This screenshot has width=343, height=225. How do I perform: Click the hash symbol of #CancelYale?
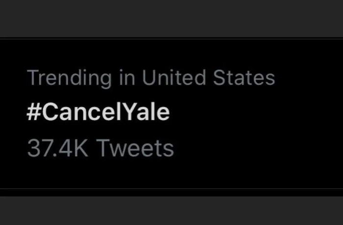click(x=32, y=113)
